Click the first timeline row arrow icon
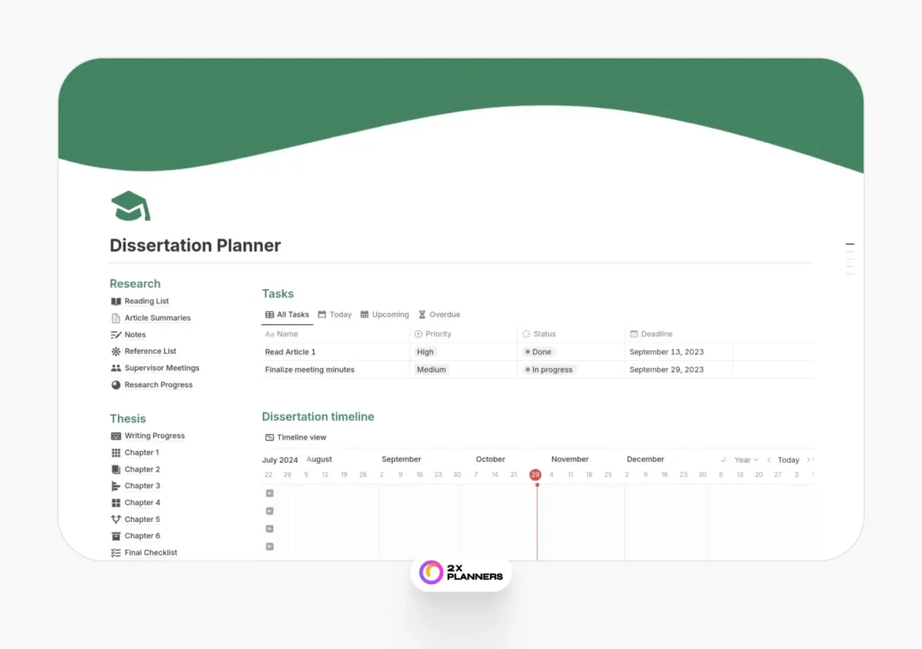922x649 pixels. point(269,493)
